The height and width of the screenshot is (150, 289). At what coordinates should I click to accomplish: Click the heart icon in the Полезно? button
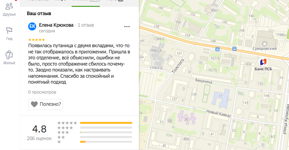point(34,104)
